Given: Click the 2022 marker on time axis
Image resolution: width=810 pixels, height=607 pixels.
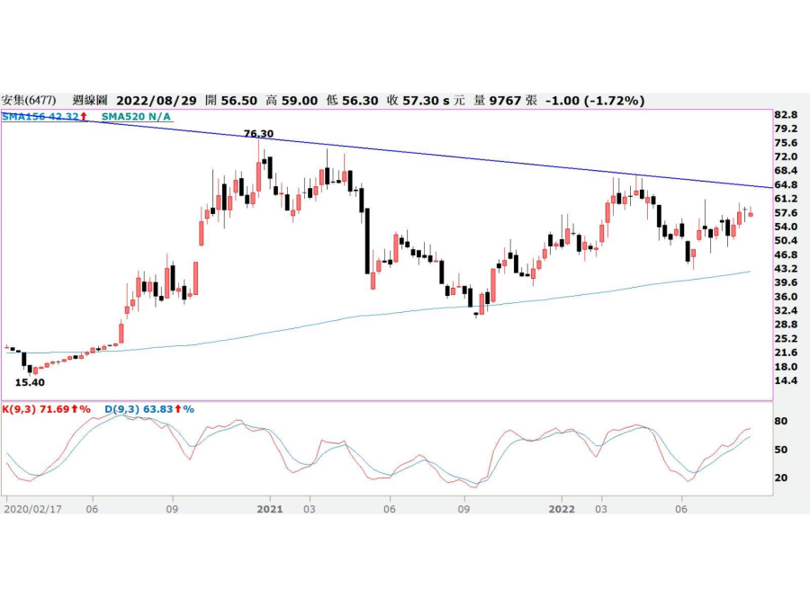Looking at the screenshot, I should tap(562, 508).
